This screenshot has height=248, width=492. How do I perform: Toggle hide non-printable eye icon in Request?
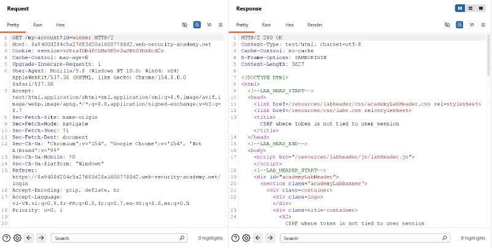tap(184, 25)
